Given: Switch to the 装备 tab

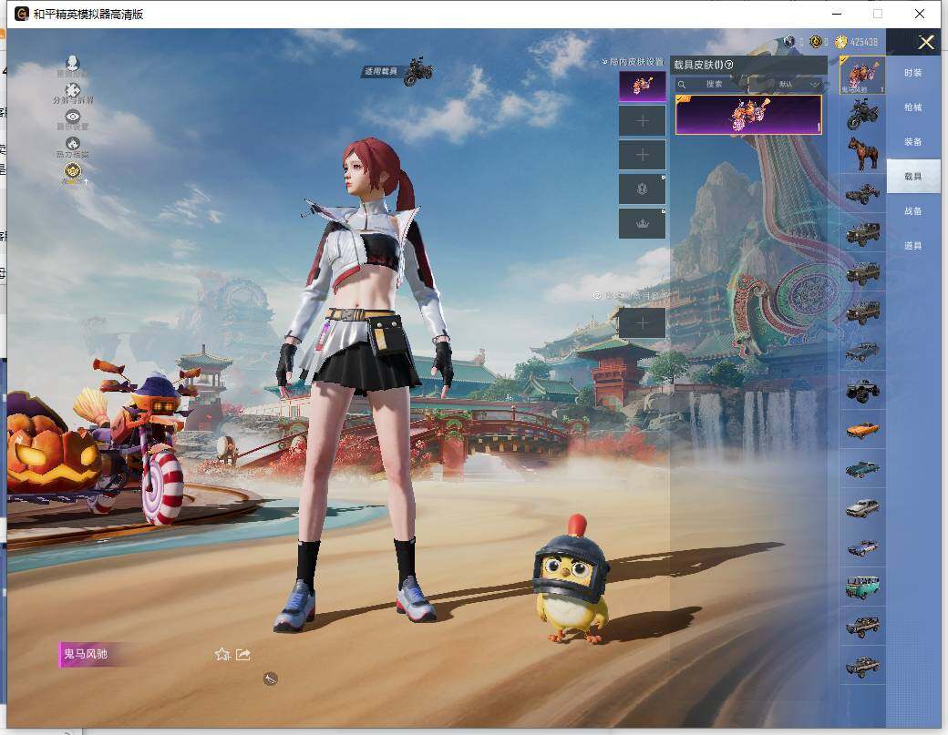Looking at the screenshot, I should pyautogui.click(x=913, y=142).
